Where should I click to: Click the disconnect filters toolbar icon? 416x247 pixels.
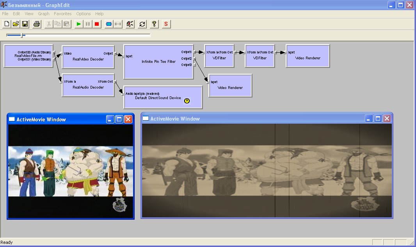pyautogui.click(x=118, y=24)
